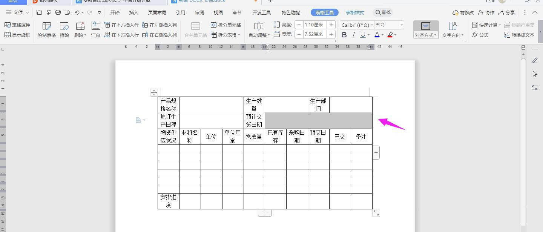
Task: Click the 分享 share button
Action: [506, 12]
